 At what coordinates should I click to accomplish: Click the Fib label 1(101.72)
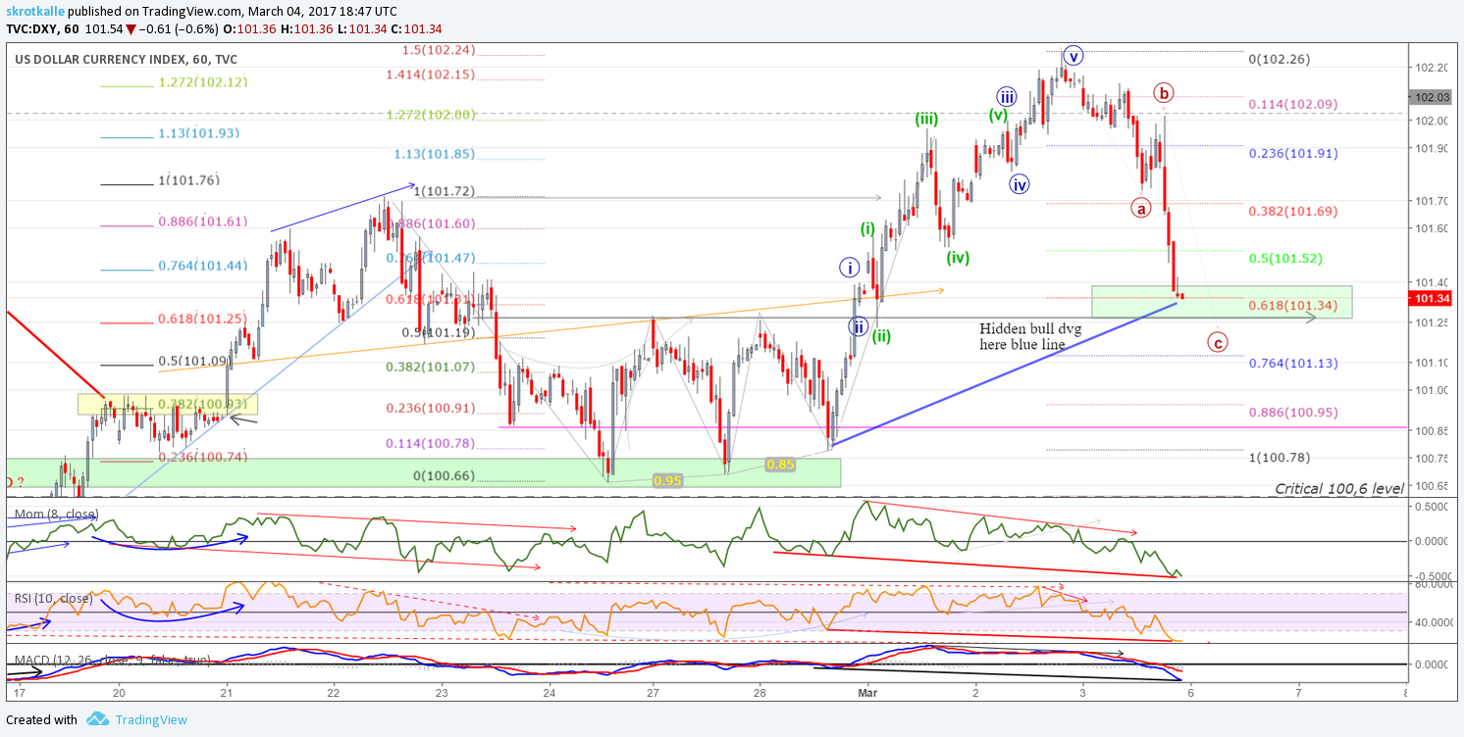444,192
